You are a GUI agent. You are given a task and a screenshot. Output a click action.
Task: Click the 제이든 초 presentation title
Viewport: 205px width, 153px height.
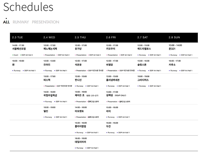(80, 95)
